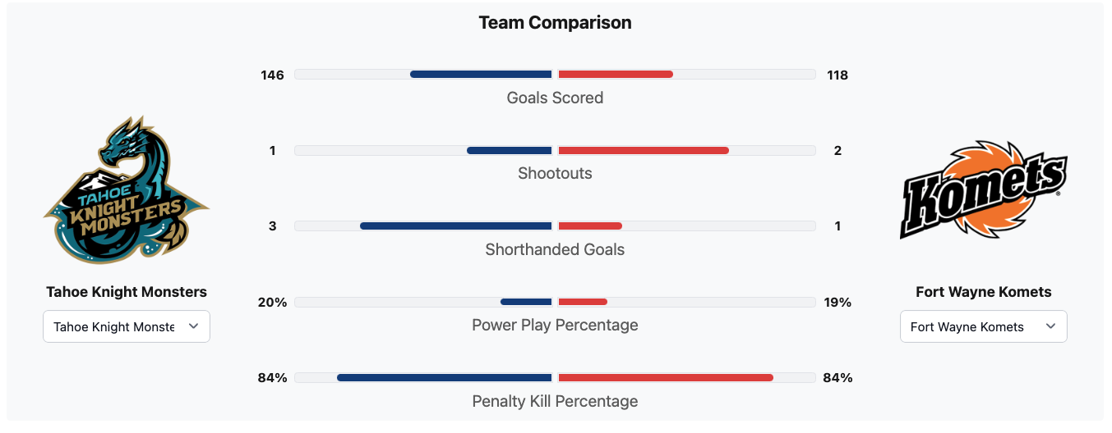Click the red Shorthanded Goals bar
The width and height of the screenshot is (1112, 433).
pyautogui.click(x=590, y=226)
